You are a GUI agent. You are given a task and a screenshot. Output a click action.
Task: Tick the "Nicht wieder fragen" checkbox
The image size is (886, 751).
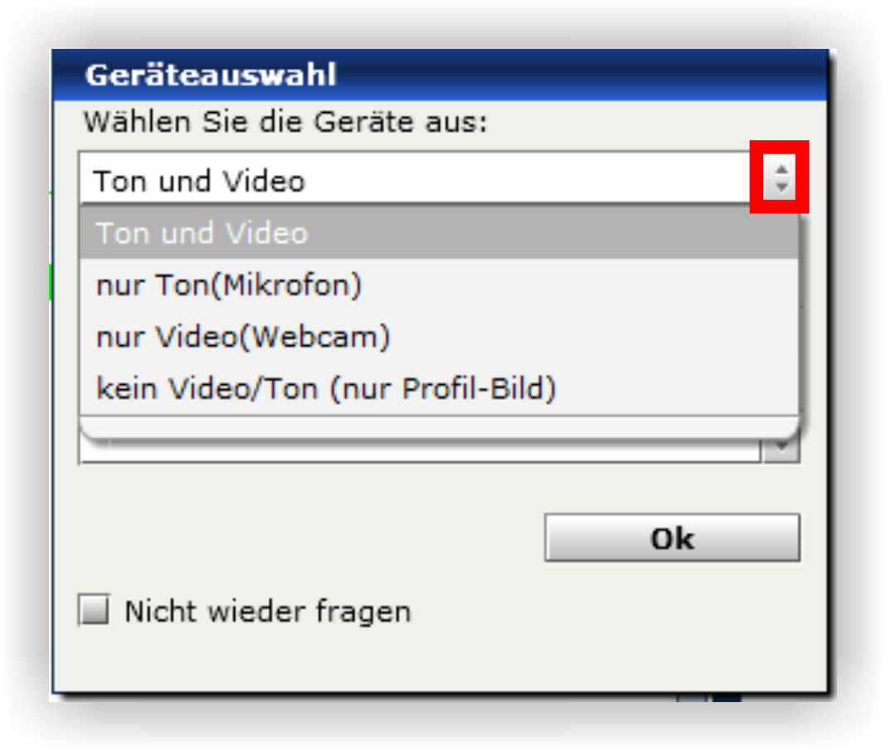94,610
